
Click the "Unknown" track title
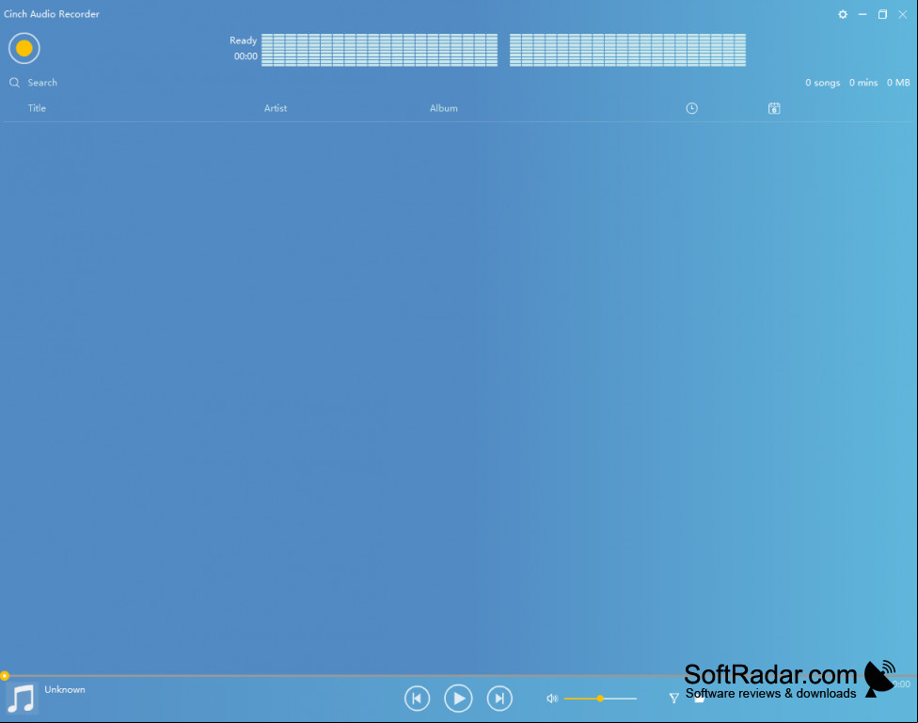pyautogui.click(x=65, y=690)
